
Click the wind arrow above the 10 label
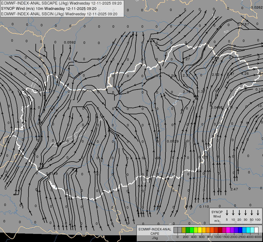233,213
